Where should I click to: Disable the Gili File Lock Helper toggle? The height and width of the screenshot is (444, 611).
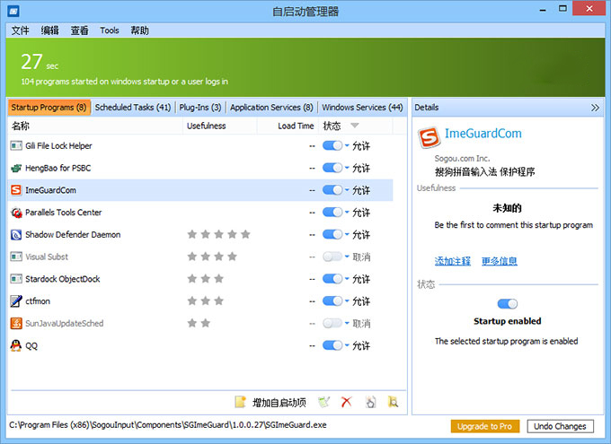click(332, 145)
